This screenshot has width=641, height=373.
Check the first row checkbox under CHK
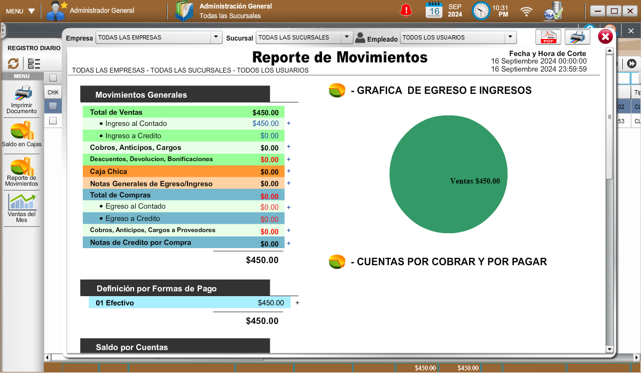click(x=53, y=106)
